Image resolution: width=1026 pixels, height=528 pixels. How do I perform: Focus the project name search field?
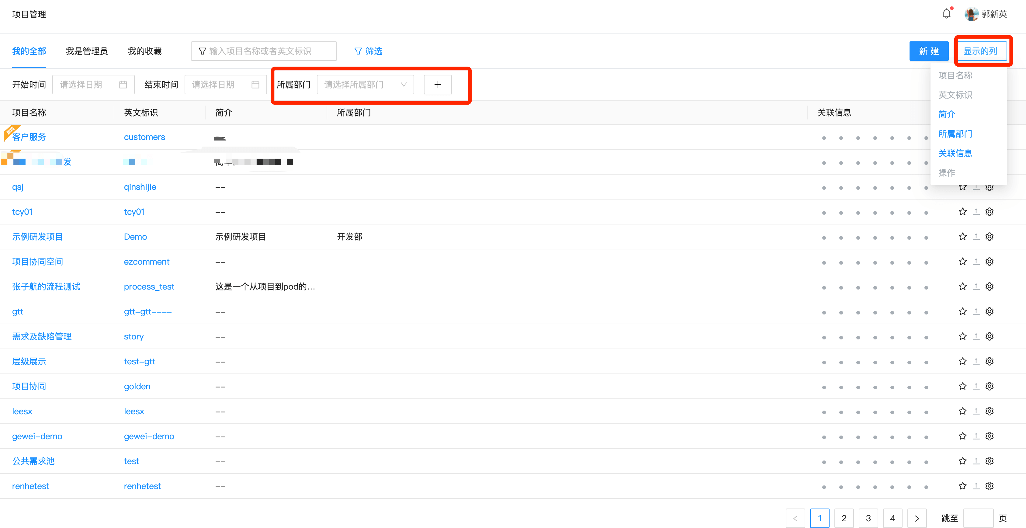coord(264,51)
